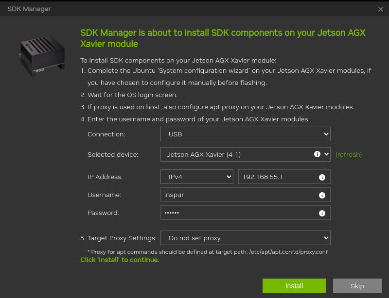Click the info icon in the Username field
This screenshot has width=389, height=298.
point(322,195)
